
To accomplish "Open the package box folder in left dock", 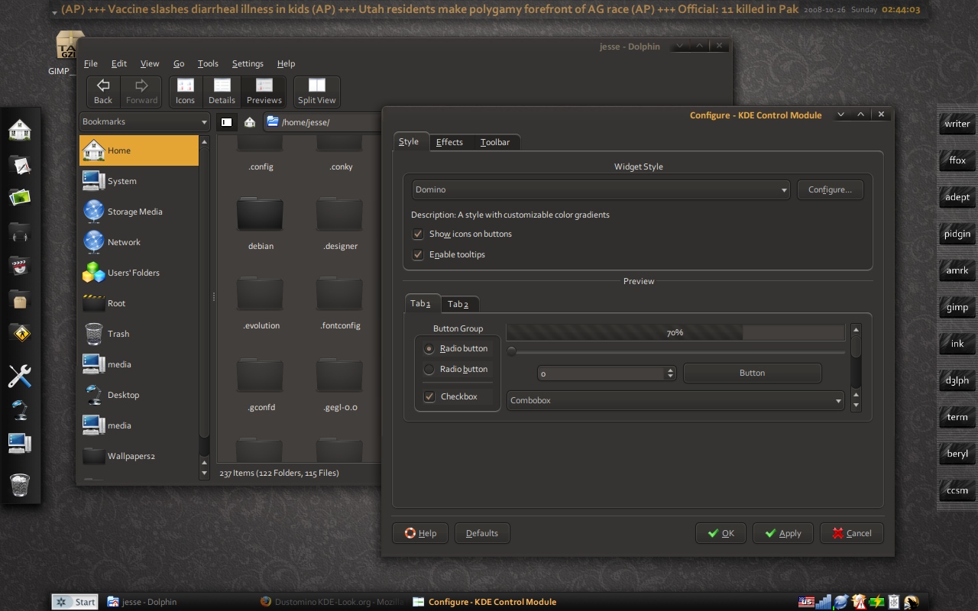I will pos(20,299).
